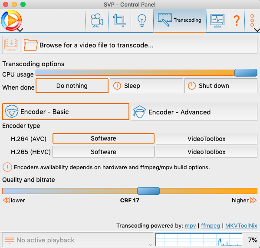Open the light bulb tab
260x248 pixels.
tap(142, 20)
